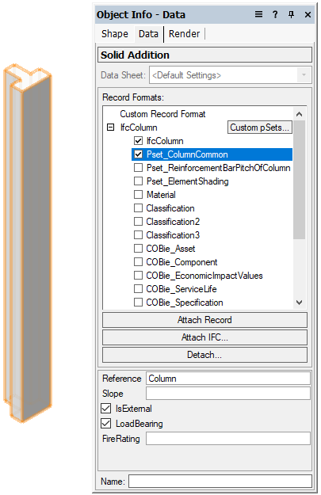Enable the Material record checkbox

coord(139,195)
